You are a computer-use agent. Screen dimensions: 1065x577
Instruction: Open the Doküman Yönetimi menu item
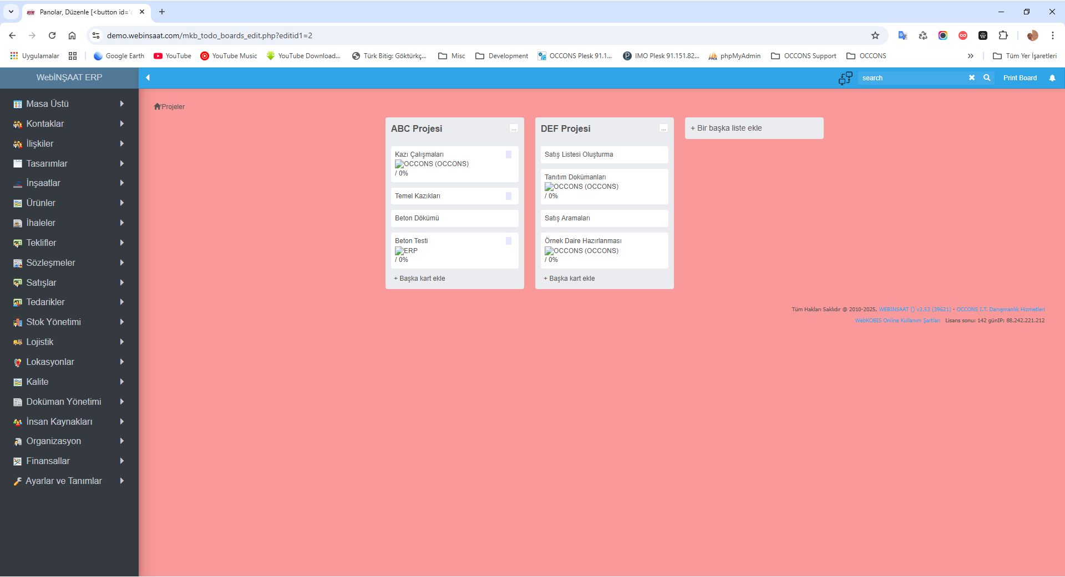(x=63, y=402)
